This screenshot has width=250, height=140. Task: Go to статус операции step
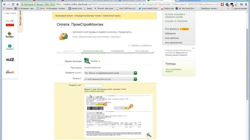pyautogui.click(x=141, y=51)
